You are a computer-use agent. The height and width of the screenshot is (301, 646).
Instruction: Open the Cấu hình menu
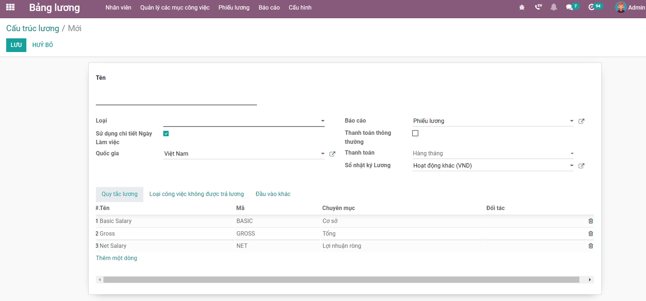coord(300,8)
